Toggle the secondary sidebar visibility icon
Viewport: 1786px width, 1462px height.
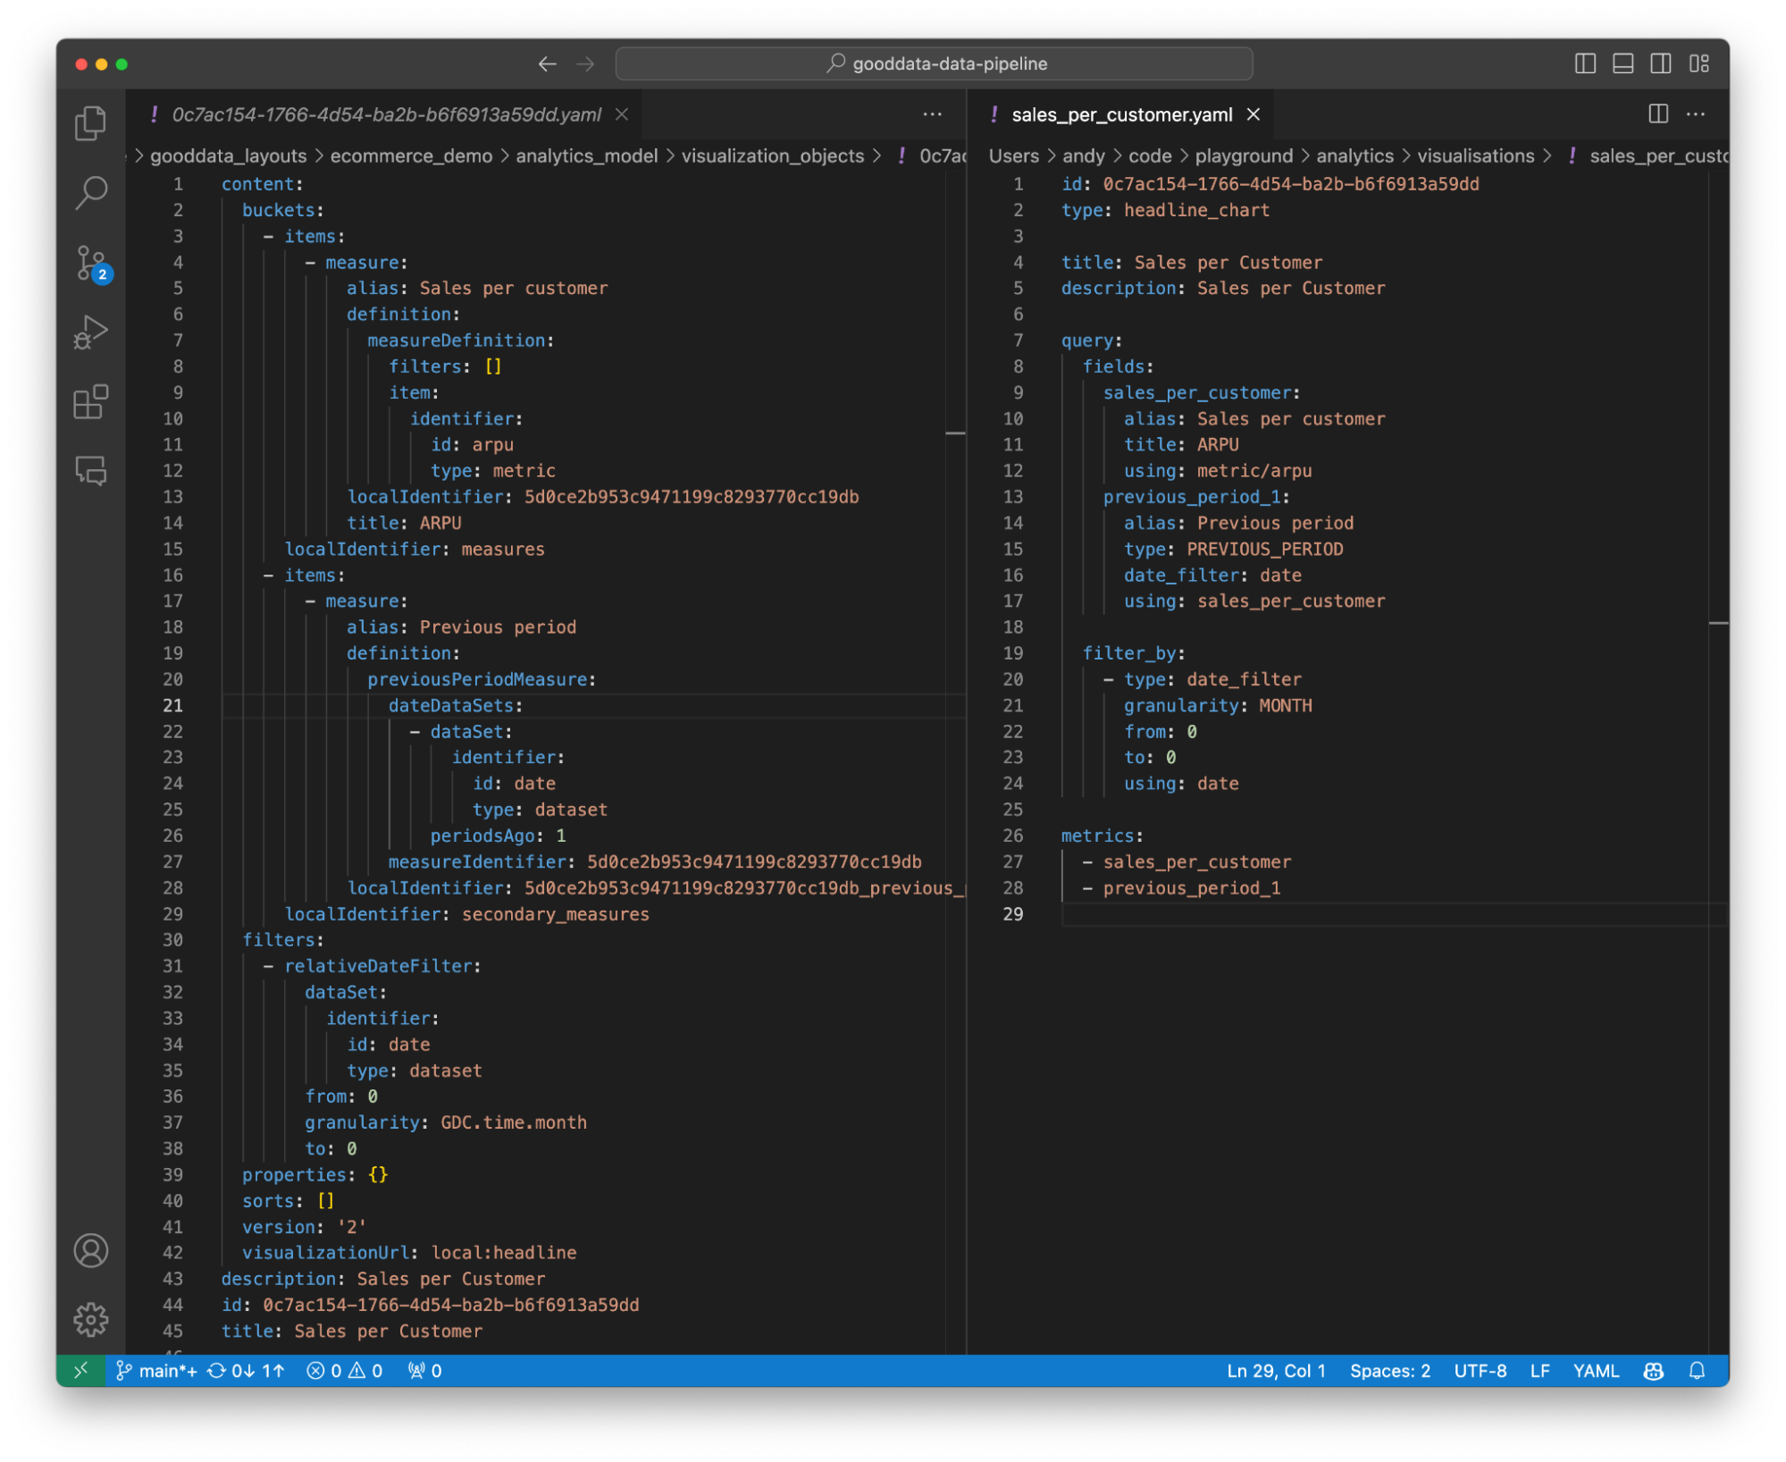[1660, 63]
